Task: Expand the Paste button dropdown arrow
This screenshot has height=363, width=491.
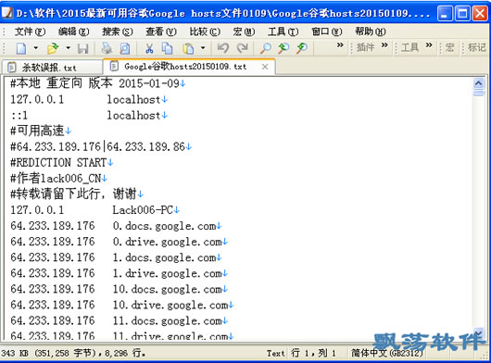Action: pos(203,48)
